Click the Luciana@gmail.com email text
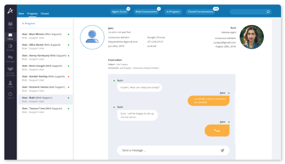285x164 pixels. pos(224,43)
